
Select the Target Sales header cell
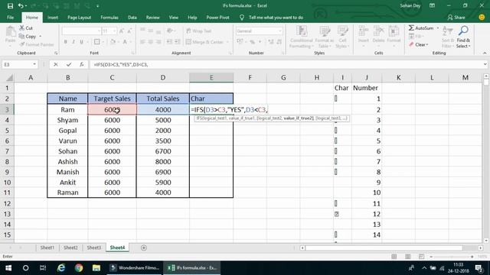click(112, 99)
